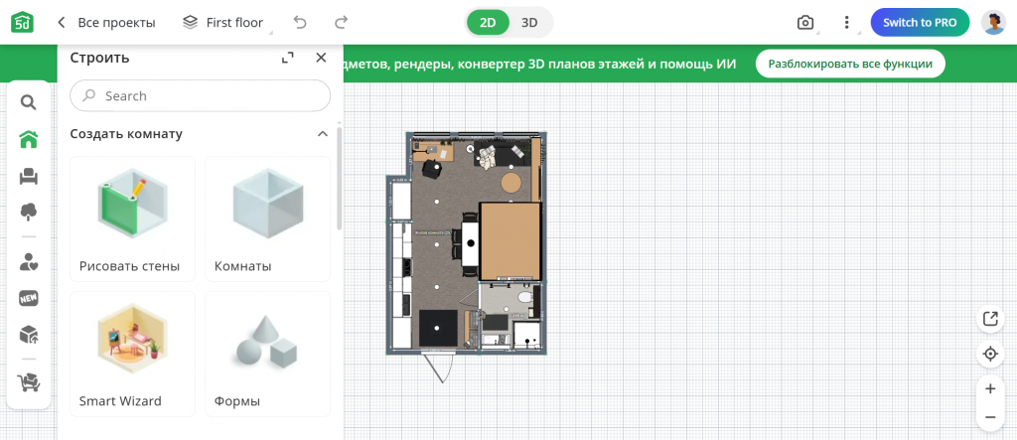This screenshot has width=1017, height=440.
Task: Open the furniture catalog armchair icon
Action: click(28, 176)
